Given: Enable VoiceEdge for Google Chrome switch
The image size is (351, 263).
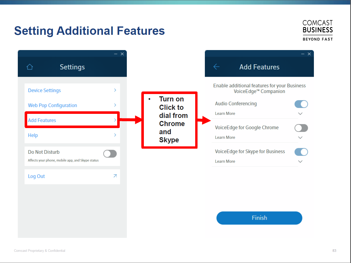Looking at the screenshot, I should [x=301, y=128].
